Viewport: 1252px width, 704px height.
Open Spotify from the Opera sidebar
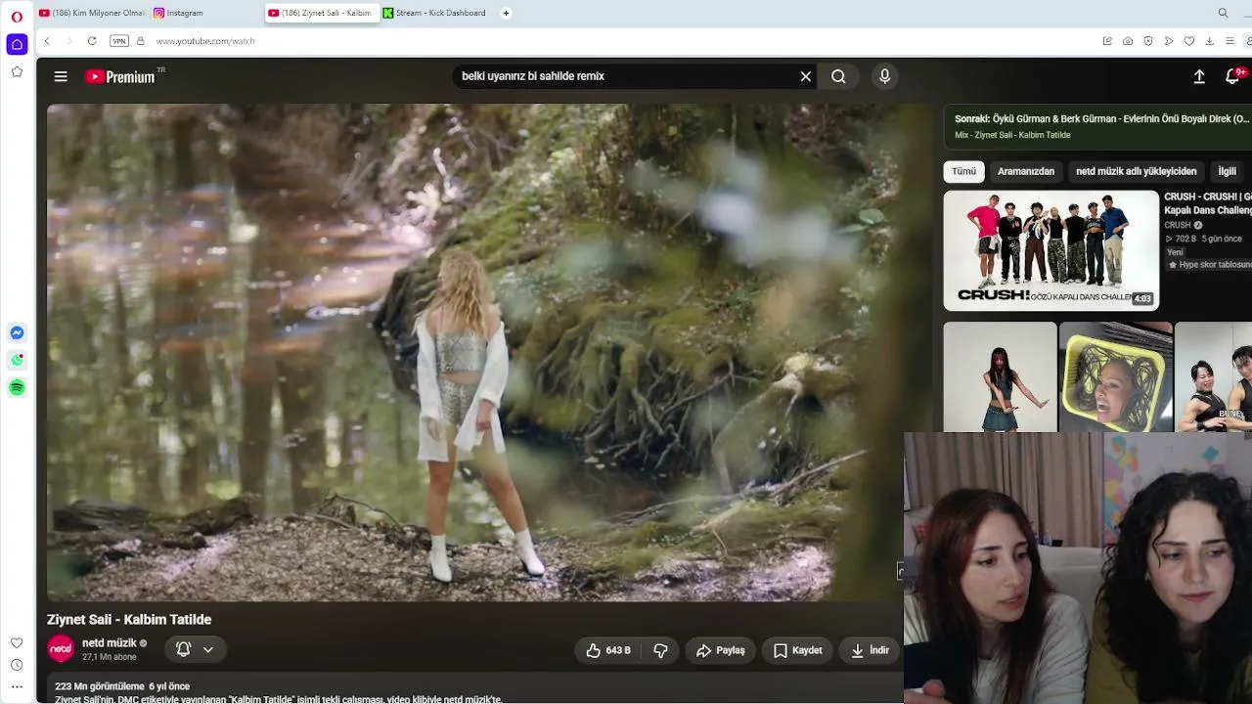[x=17, y=388]
